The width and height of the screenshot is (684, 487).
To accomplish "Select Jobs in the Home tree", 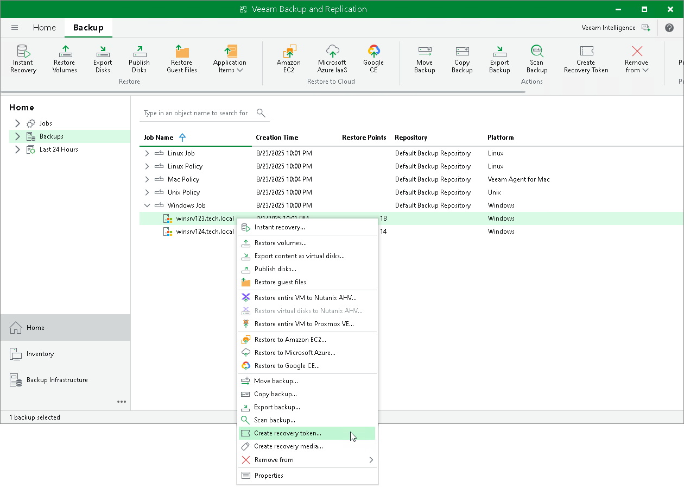I will tap(46, 123).
